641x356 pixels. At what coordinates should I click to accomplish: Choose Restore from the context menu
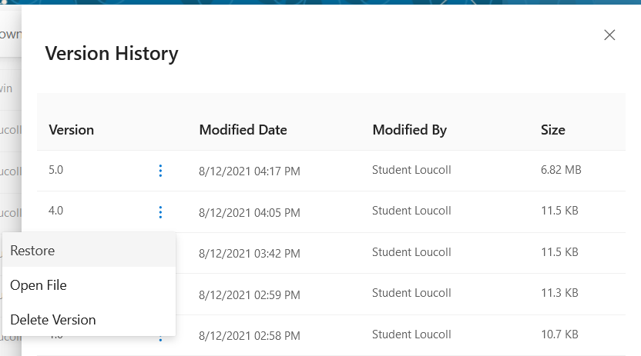(x=89, y=251)
